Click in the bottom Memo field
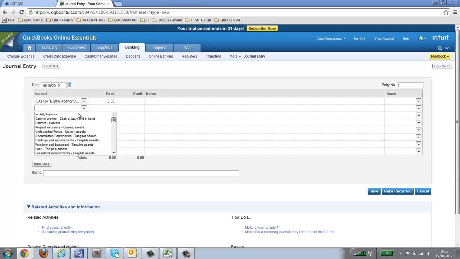The height and width of the screenshot is (259, 460). (141, 173)
